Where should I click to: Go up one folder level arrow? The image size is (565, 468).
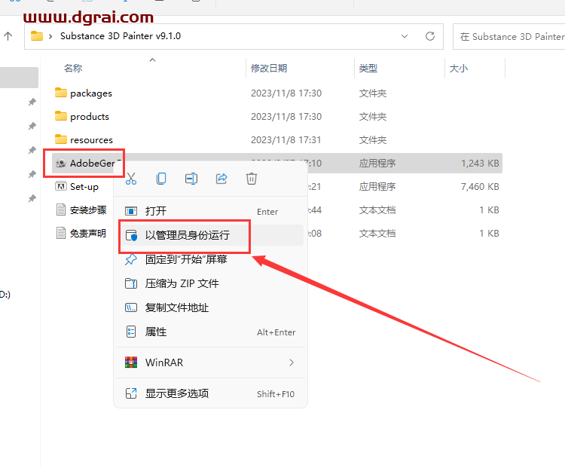point(8,35)
